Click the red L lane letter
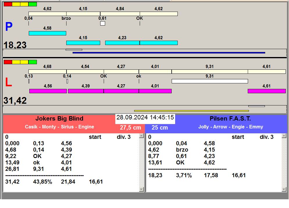The height and width of the screenshot is (208, 289). 8,82
